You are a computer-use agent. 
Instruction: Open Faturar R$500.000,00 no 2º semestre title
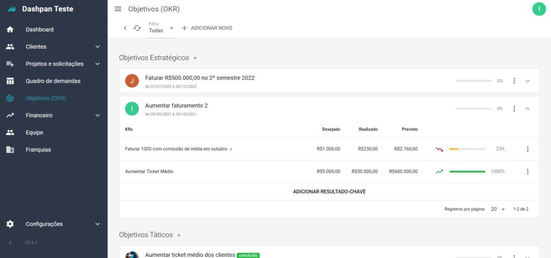point(200,78)
